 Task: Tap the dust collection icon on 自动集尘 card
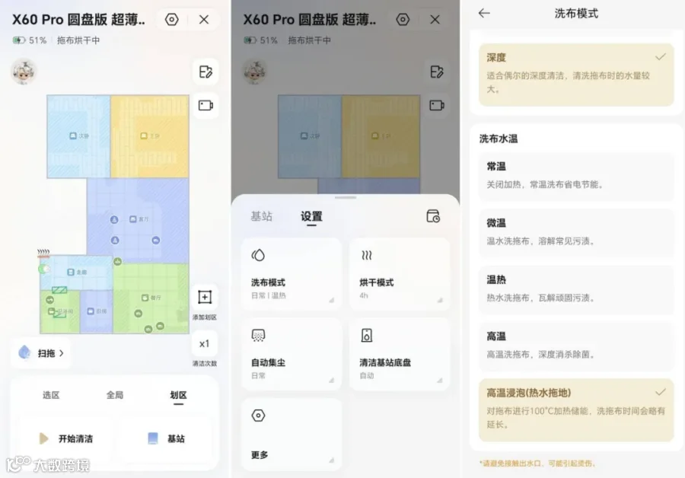[258, 335]
